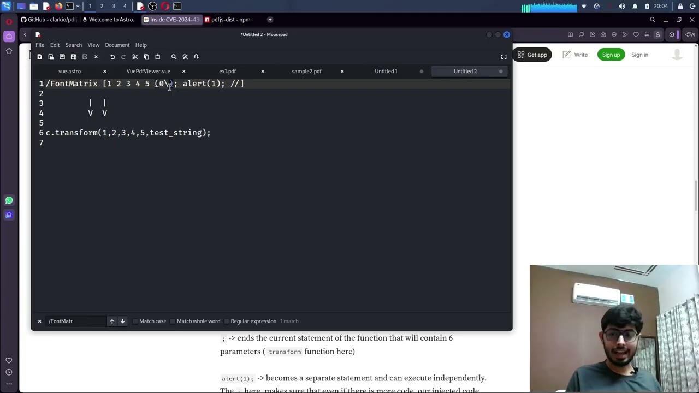Click the user avatar on Medium page

(677, 55)
